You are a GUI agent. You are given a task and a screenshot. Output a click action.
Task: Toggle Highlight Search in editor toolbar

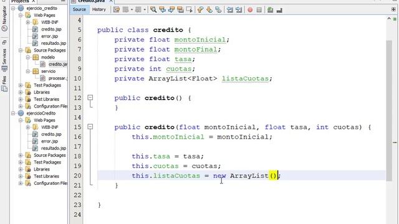[x=180, y=10]
